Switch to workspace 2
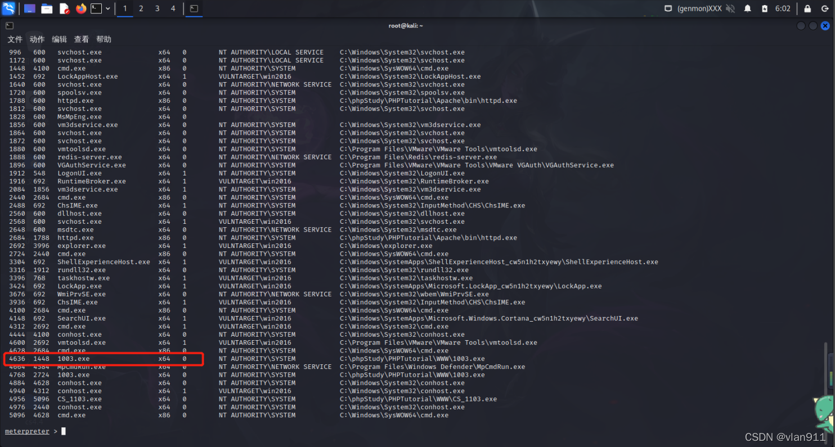Screen dimensions: 835x447 141,8
